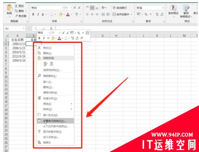Open the font size dropdown in ribbon
199x152 pixels.
pyautogui.click(x=68, y=8)
